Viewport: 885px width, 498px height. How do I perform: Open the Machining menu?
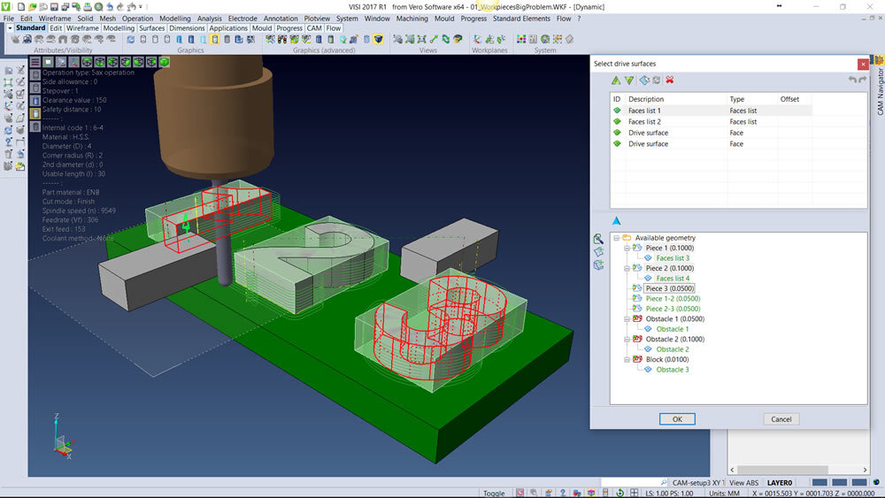pos(412,18)
